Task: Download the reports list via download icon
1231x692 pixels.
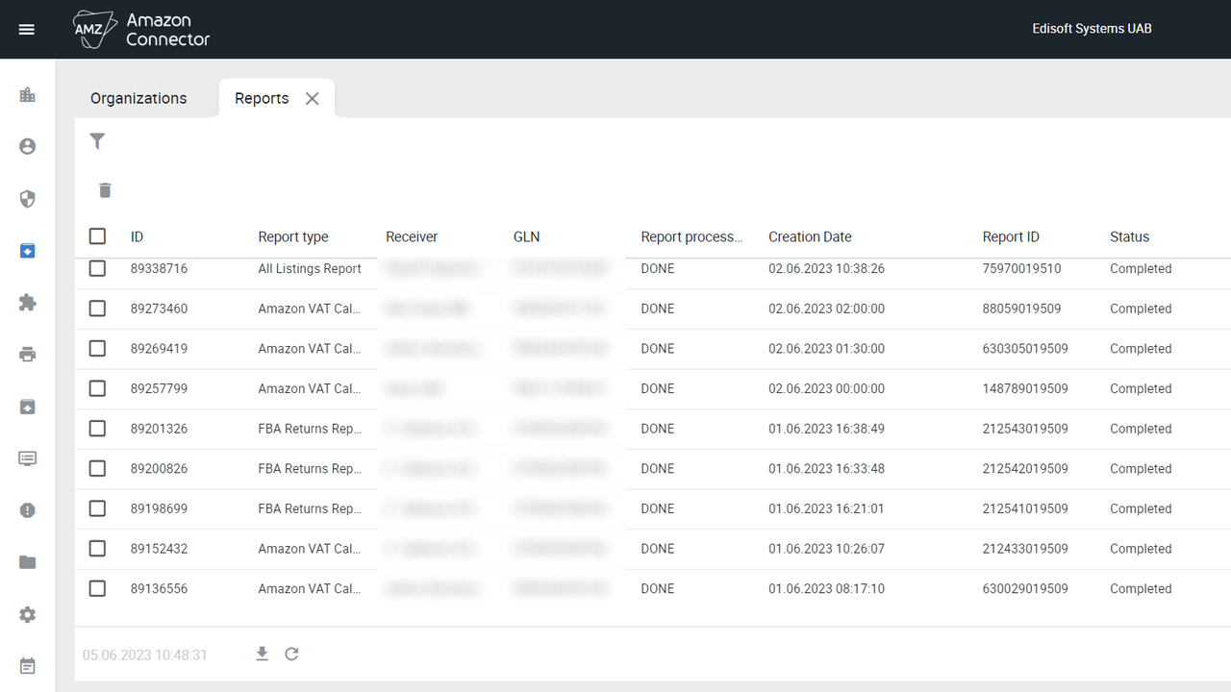Action: 262,655
